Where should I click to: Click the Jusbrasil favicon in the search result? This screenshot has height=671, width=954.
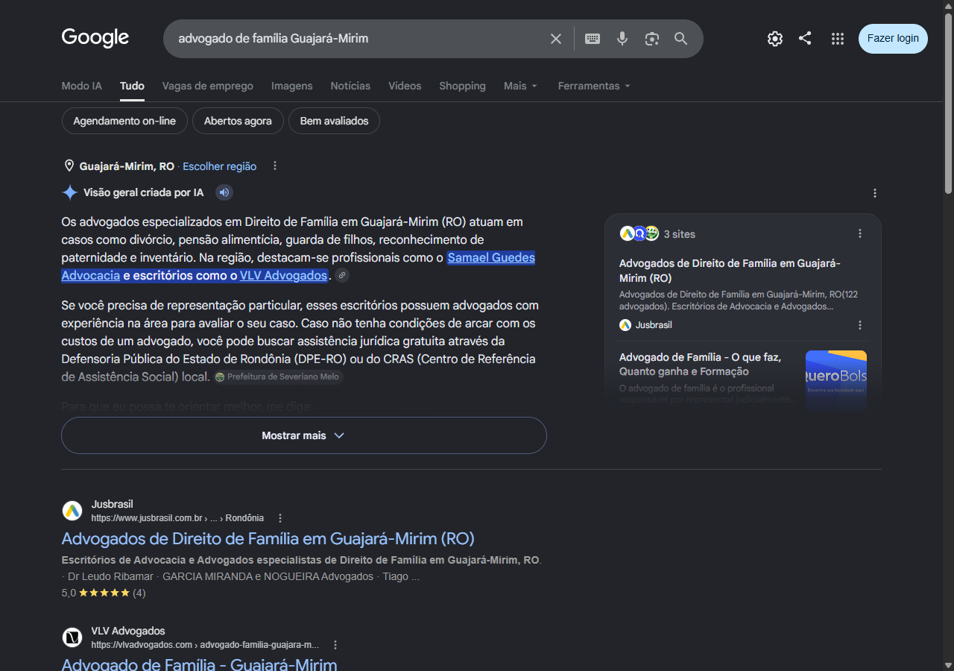72,511
